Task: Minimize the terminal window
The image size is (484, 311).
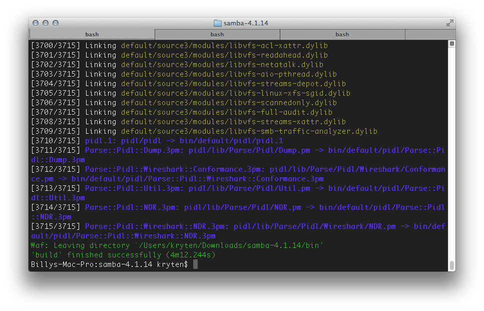Action: (x=46, y=23)
